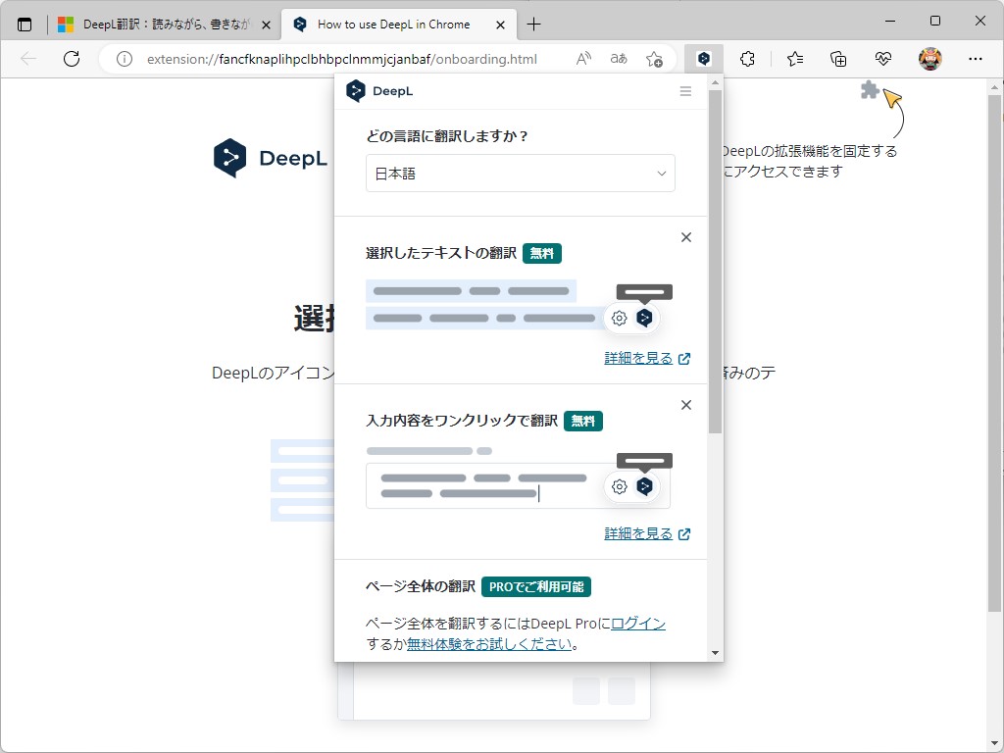The image size is (1004, 753).
Task: Click the DeepL translate bubble in the preview
Action: (645, 318)
